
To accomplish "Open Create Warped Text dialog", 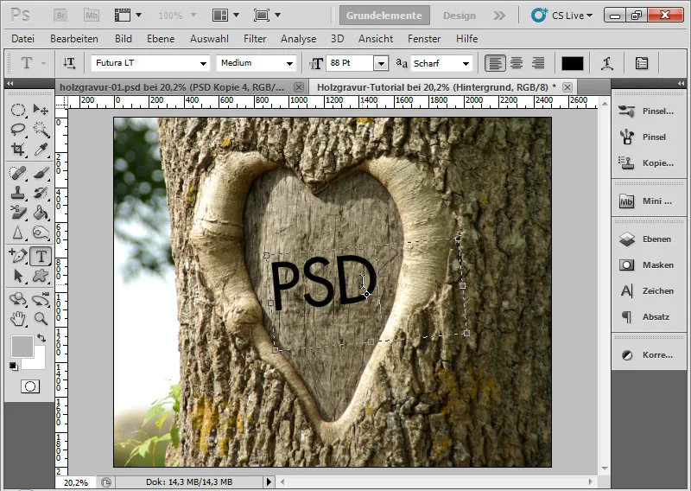I will pyautogui.click(x=608, y=63).
